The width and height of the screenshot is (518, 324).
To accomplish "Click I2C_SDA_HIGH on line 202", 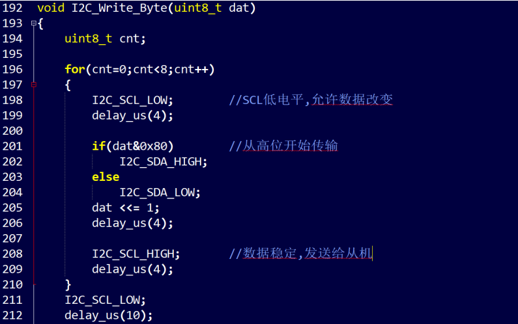I will [162, 161].
